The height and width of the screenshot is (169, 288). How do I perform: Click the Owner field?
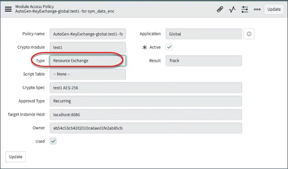point(146,128)
